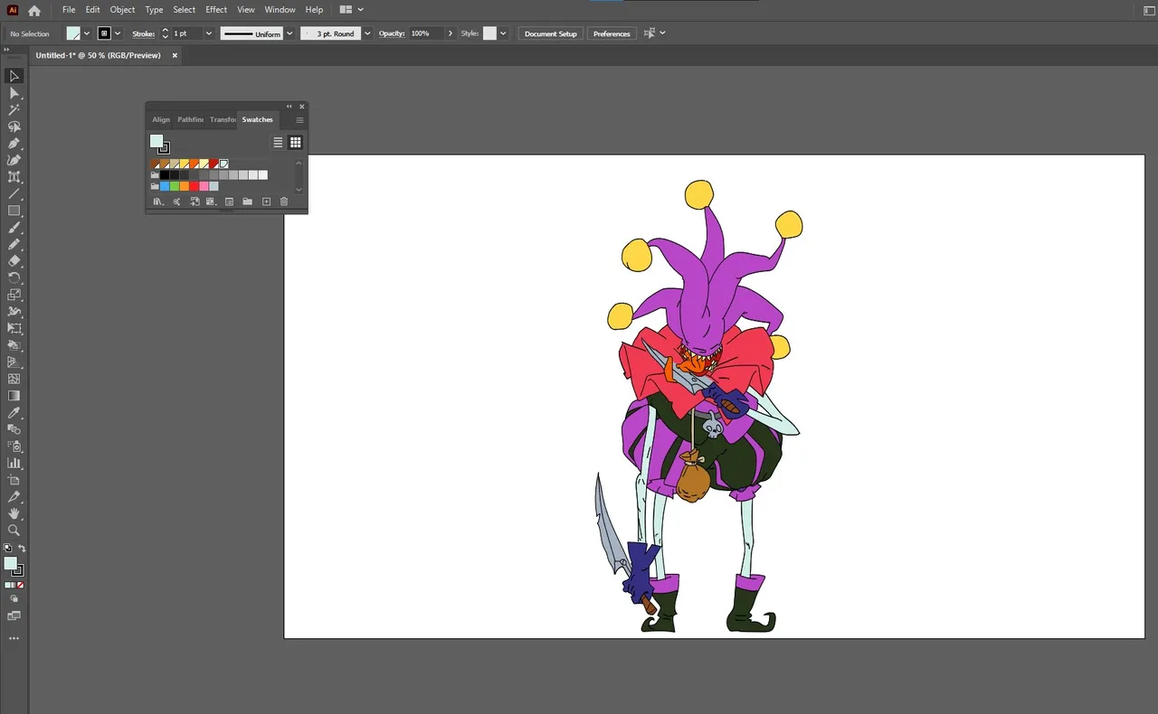Open Uniform variable width profile dropdown
Image resolution: width=1158 pixels, height=714 pixels.
[289, 33]
